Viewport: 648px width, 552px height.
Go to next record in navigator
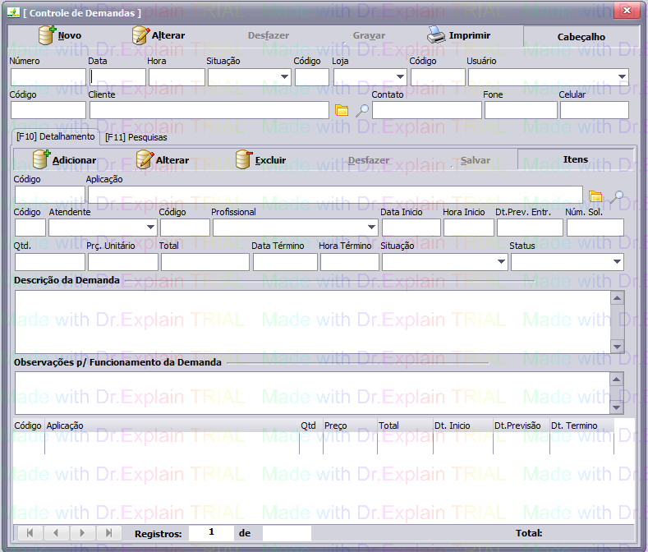pyautogui.click(x=81, y=533)
